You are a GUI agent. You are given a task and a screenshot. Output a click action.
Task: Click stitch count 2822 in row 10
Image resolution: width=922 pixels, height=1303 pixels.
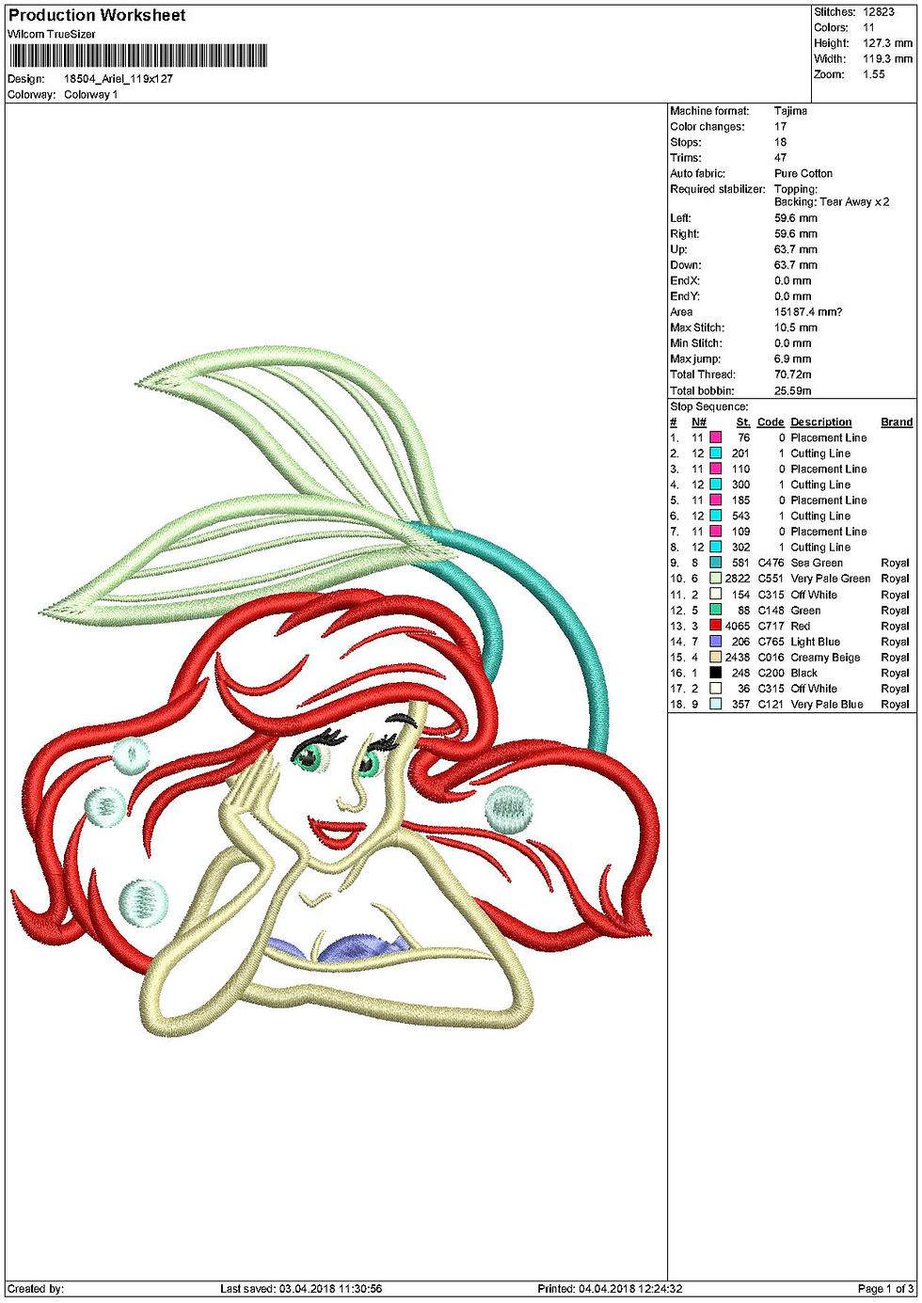(738, 579)
